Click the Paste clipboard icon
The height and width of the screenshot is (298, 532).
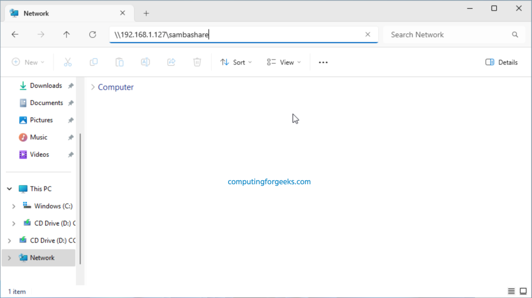point(119,62)
